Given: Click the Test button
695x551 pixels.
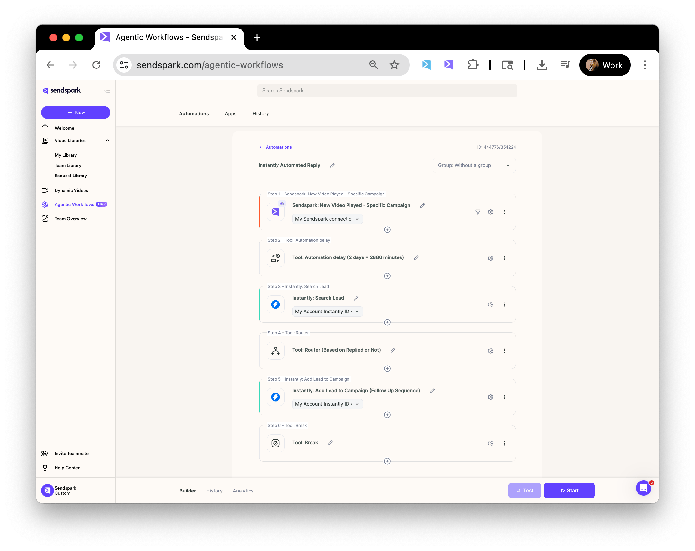Looking at the screenshot, I should click(x=524, y=491).
